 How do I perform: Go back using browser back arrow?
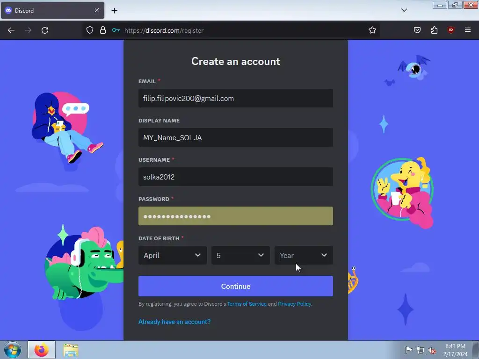[11, 30]
